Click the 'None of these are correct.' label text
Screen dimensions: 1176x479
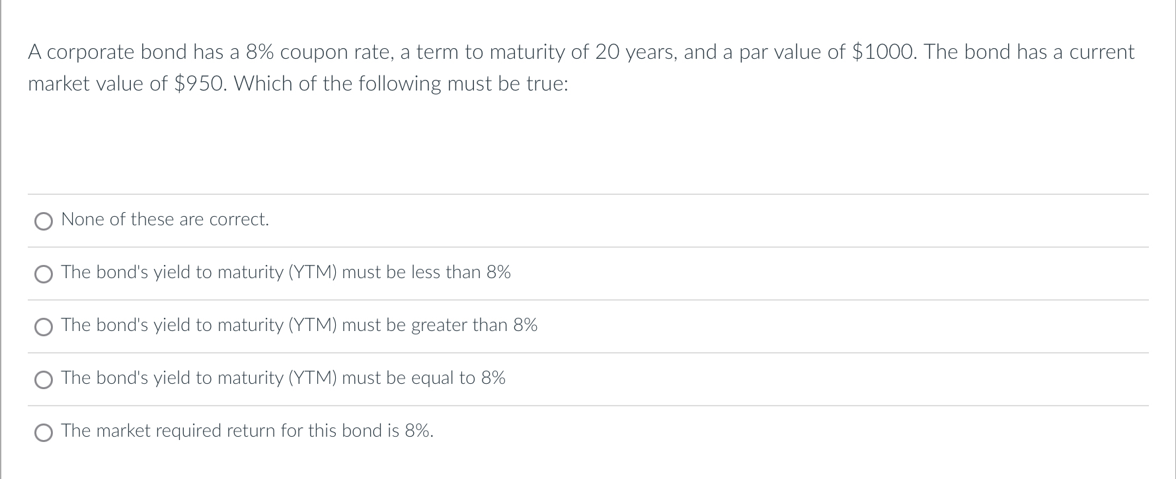point(165,219)
